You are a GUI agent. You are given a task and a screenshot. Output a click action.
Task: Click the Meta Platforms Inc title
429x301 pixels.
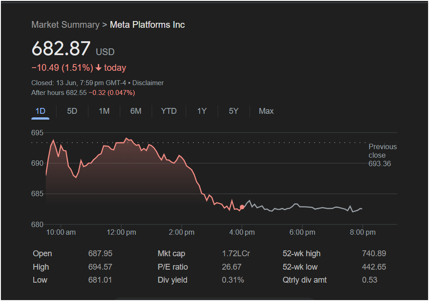(x=147, y=25)
